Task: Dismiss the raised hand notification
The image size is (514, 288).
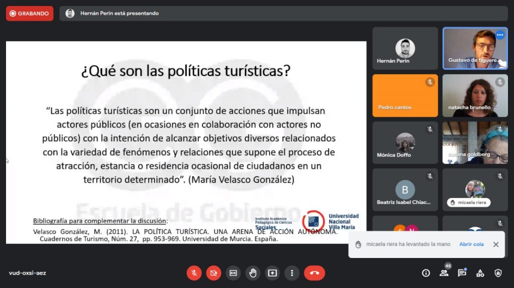Action: pos(495,244)
